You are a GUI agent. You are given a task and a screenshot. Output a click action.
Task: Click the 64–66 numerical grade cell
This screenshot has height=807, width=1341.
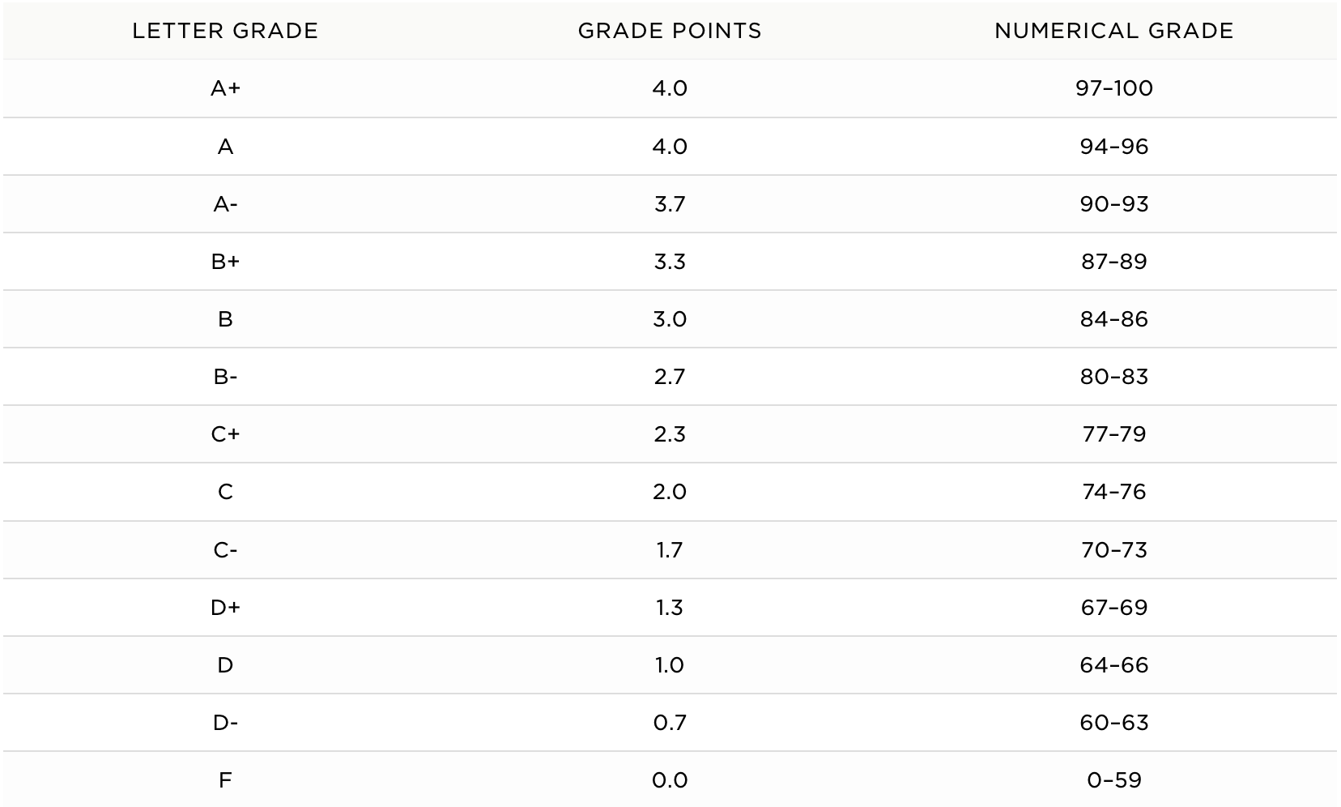tap(1113, 665)
